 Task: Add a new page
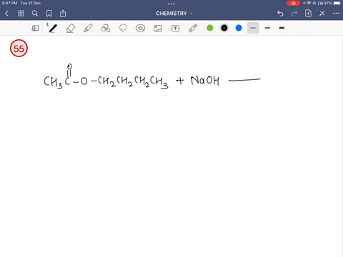tap(308, 14)
